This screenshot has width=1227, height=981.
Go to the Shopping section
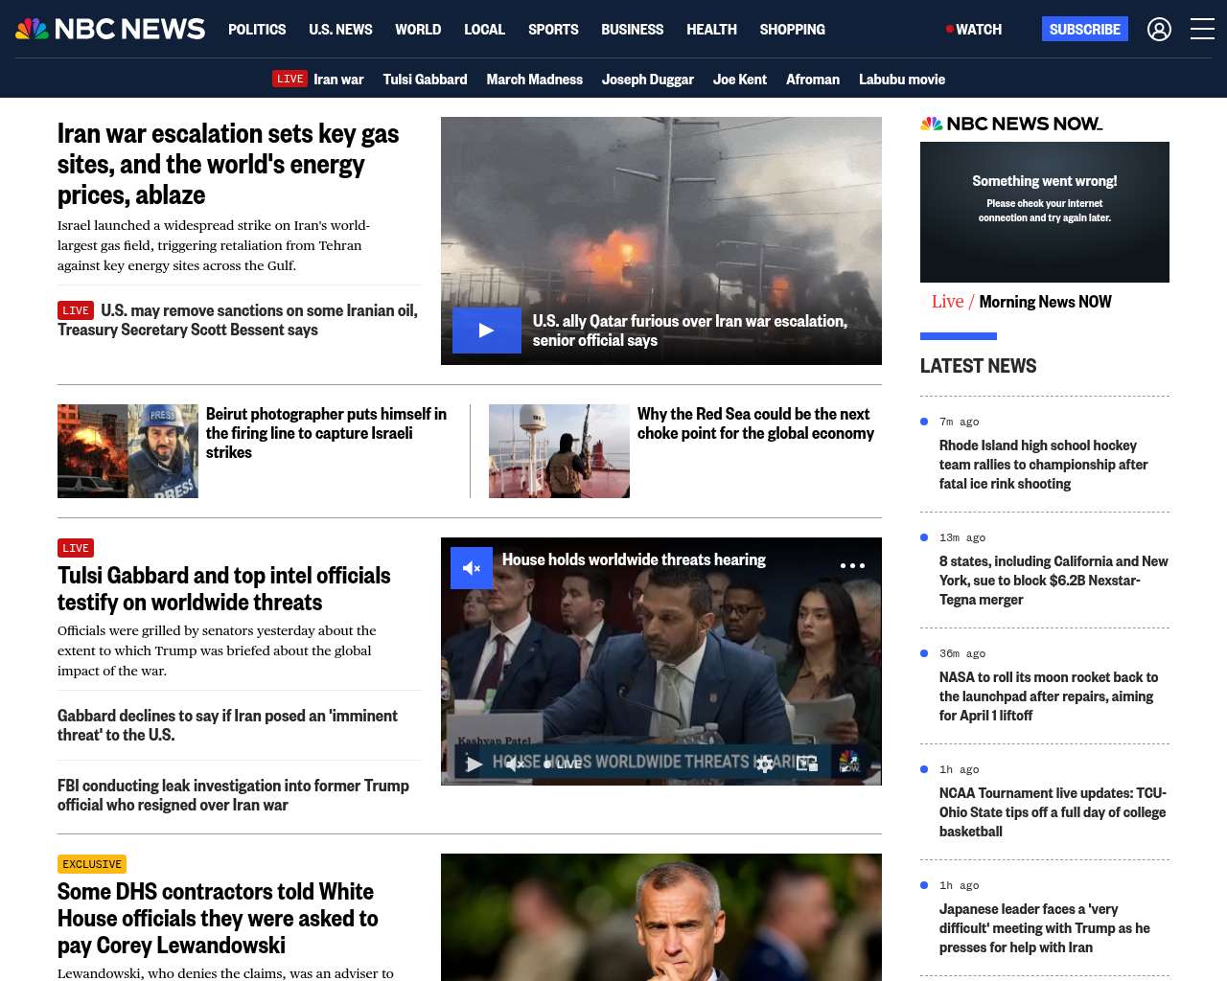coord(792,30)
